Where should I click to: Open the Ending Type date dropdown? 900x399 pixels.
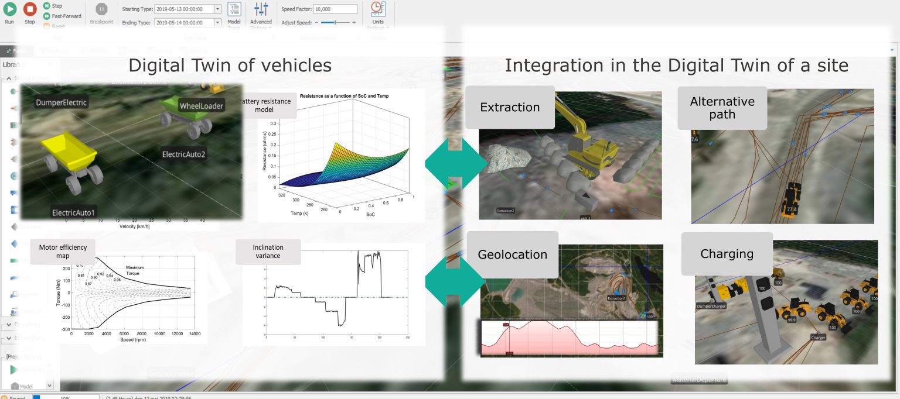coord(218,22)
